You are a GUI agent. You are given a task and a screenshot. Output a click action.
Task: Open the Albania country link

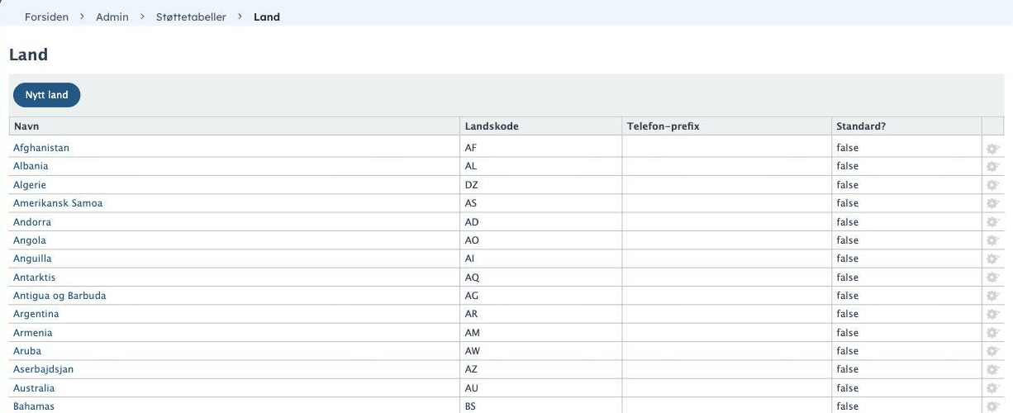[31, 166]
